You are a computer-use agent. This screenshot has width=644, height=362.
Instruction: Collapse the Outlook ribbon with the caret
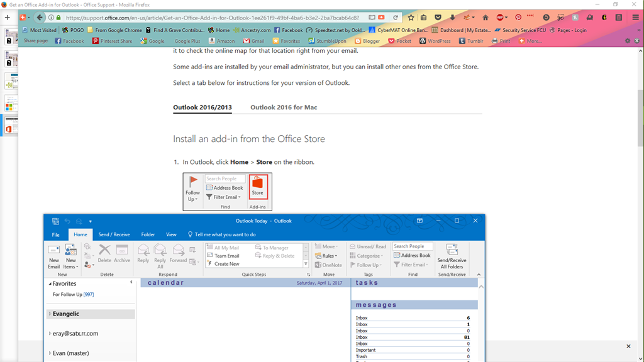[x=479, y=274]
